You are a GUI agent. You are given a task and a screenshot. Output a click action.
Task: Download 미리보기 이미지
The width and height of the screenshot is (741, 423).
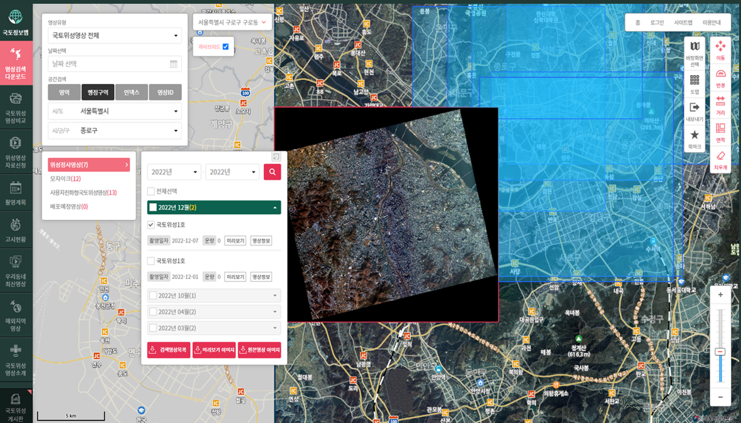point(214,350)
